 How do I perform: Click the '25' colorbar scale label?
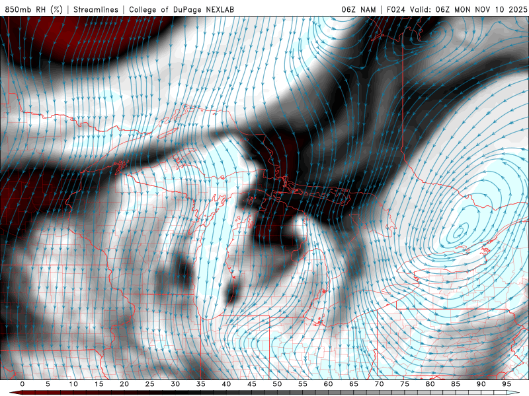[150, 384]
